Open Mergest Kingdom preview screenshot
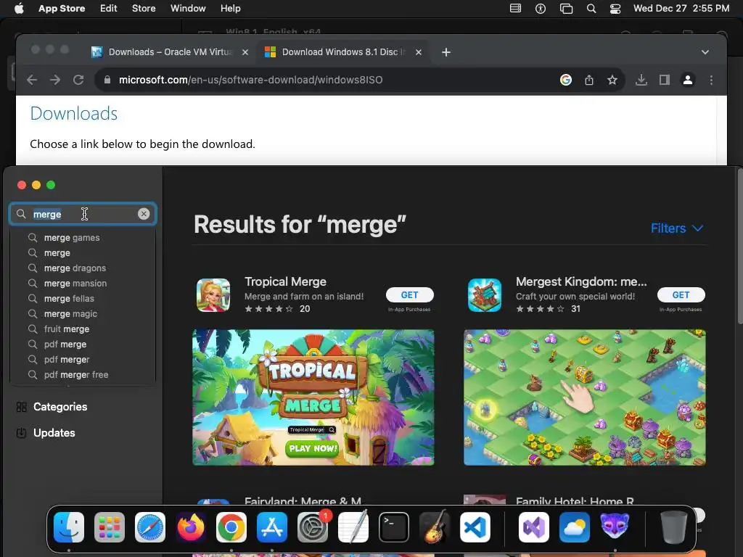Viewport: 743px width, 557px height. (584, 397)
